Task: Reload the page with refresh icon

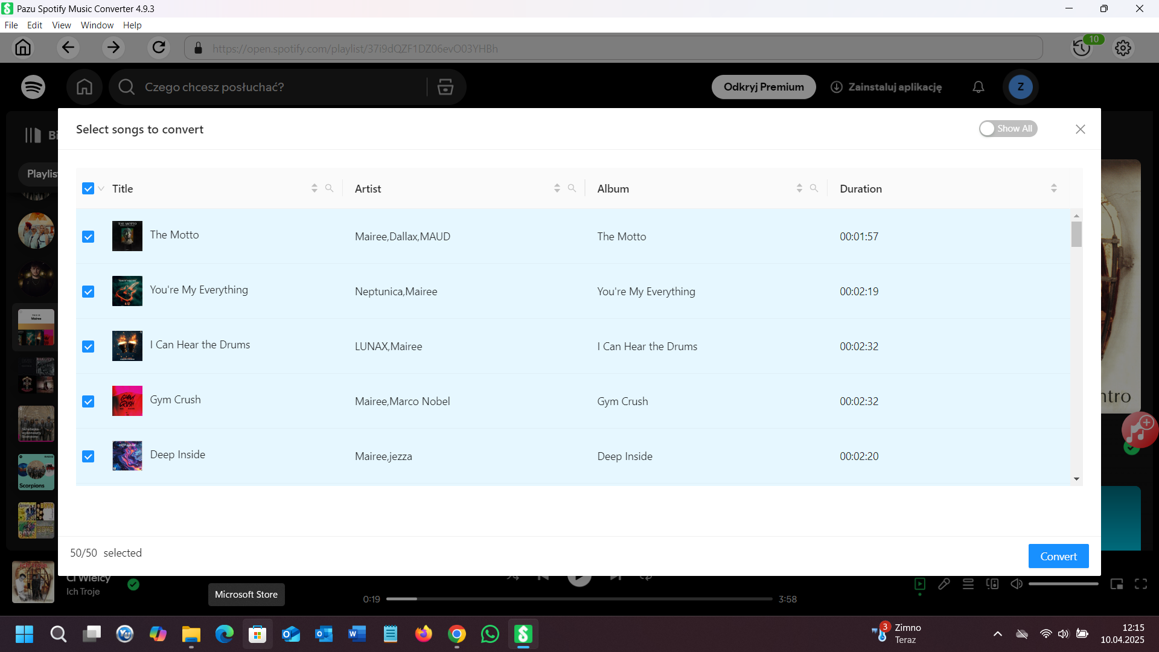Action: [159, 47]
